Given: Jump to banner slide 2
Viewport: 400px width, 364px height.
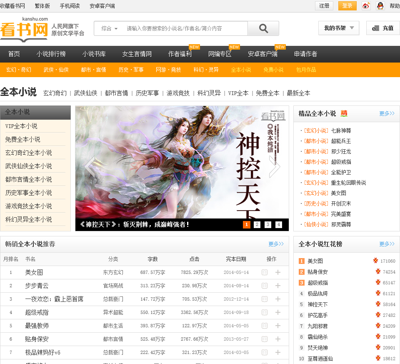Looking at the screenshot, I should point(257,224).
